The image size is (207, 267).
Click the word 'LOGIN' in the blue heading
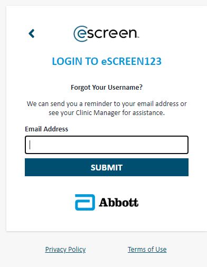click(x=67, y=61)
